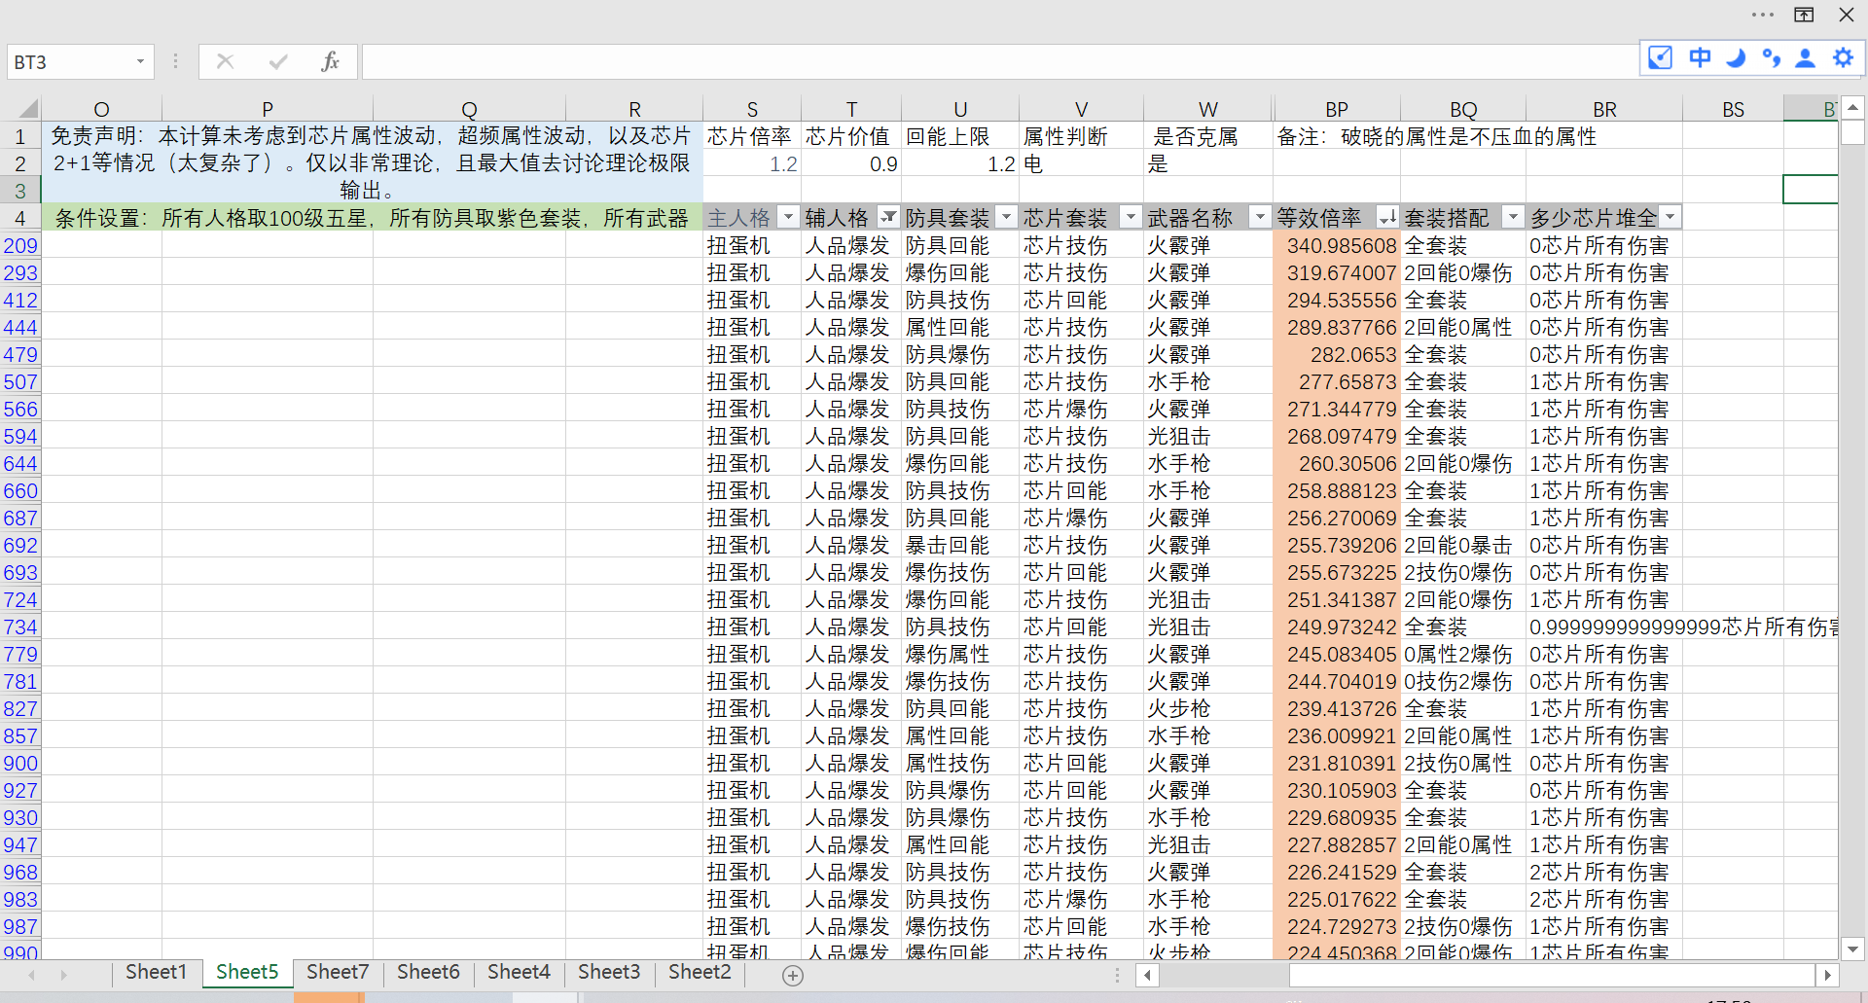The image size is (1868, 1003).
Task: Open the 武器名称 column filter dropdown
Action: 1260,217
